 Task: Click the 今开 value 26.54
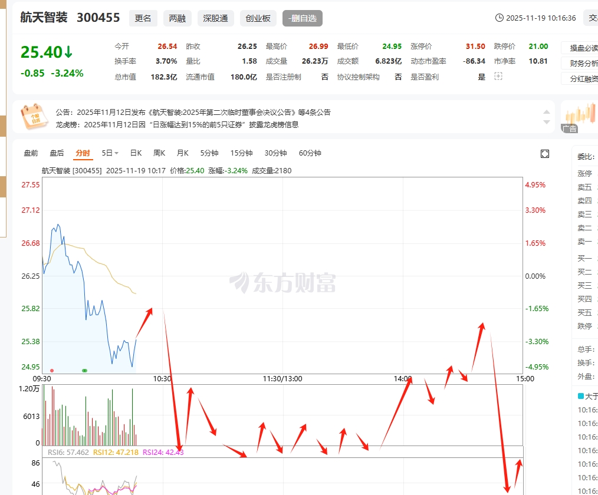pos(167,46)
